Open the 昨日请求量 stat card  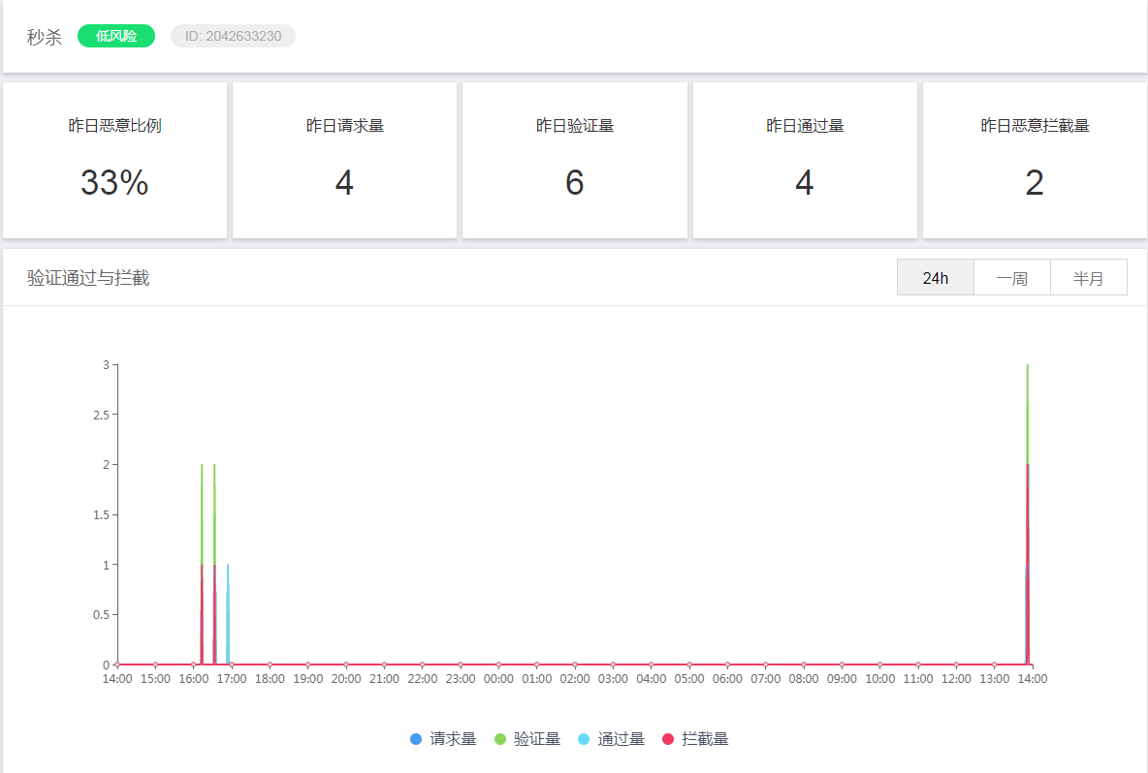point(345,160)
